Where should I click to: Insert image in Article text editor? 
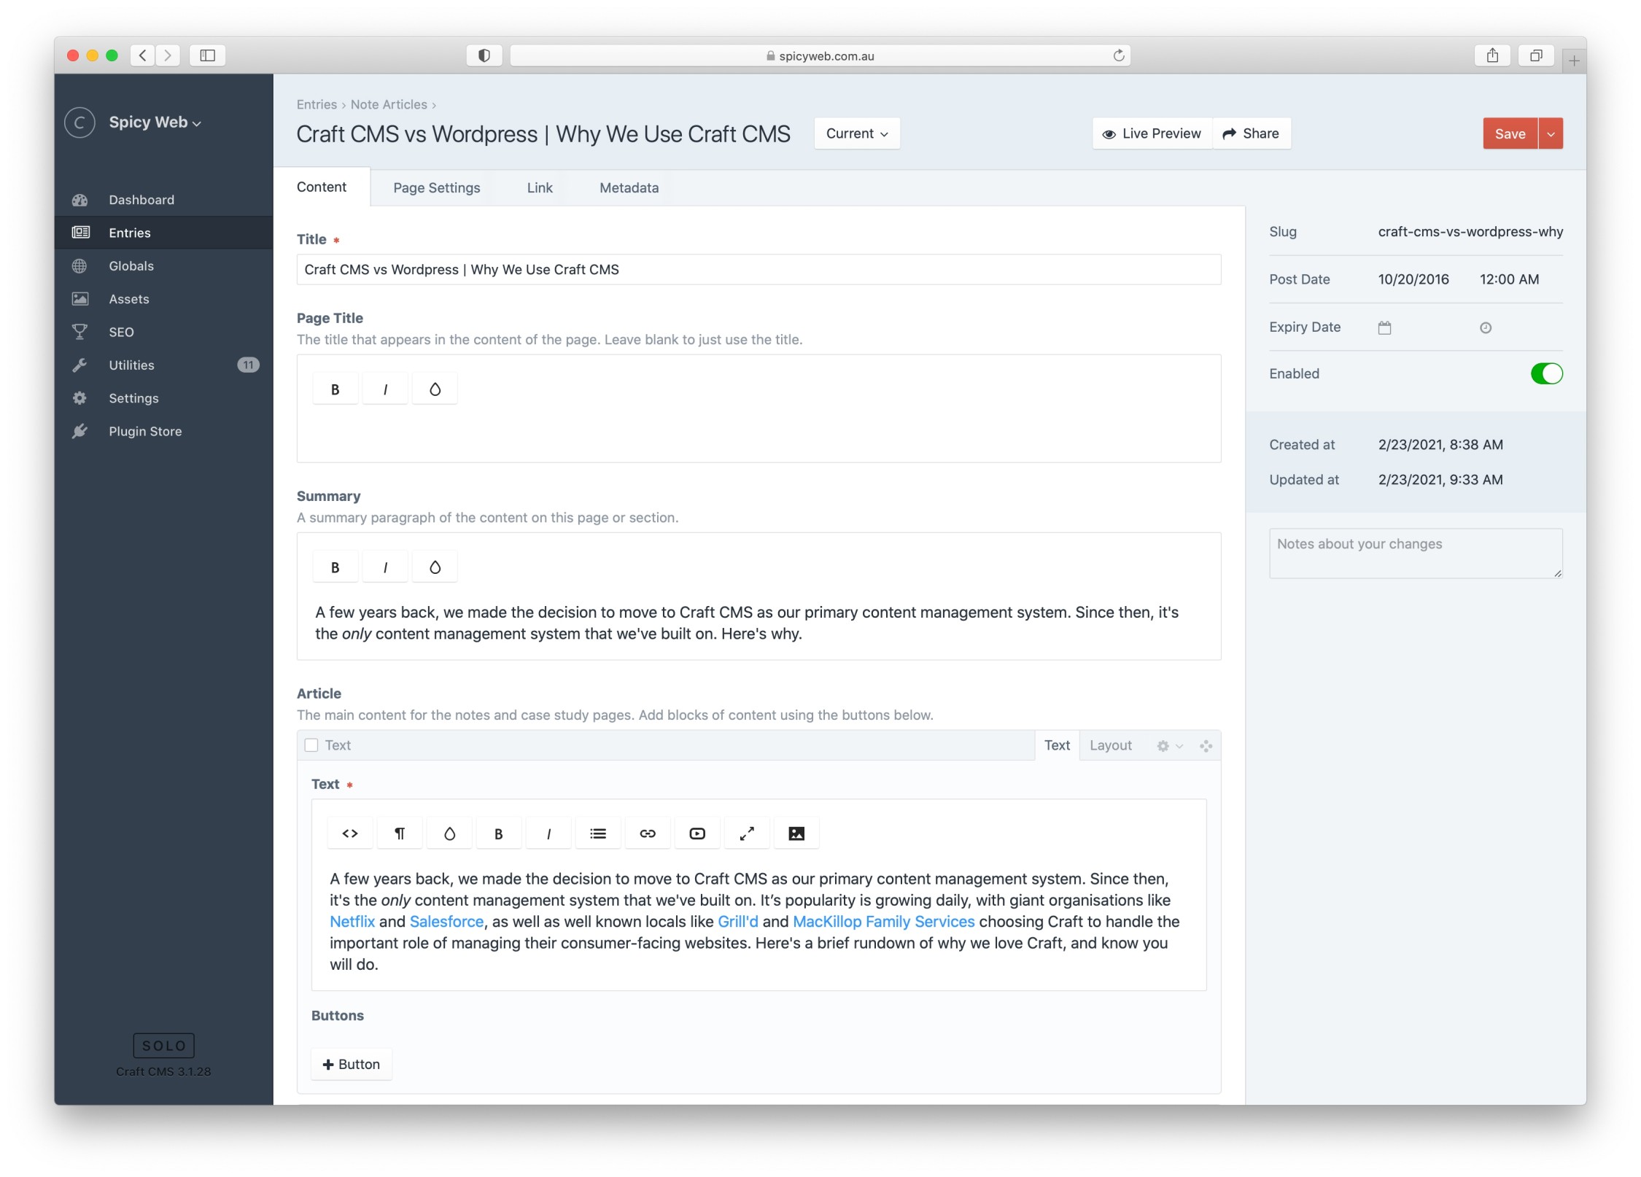tap(796, 834)
